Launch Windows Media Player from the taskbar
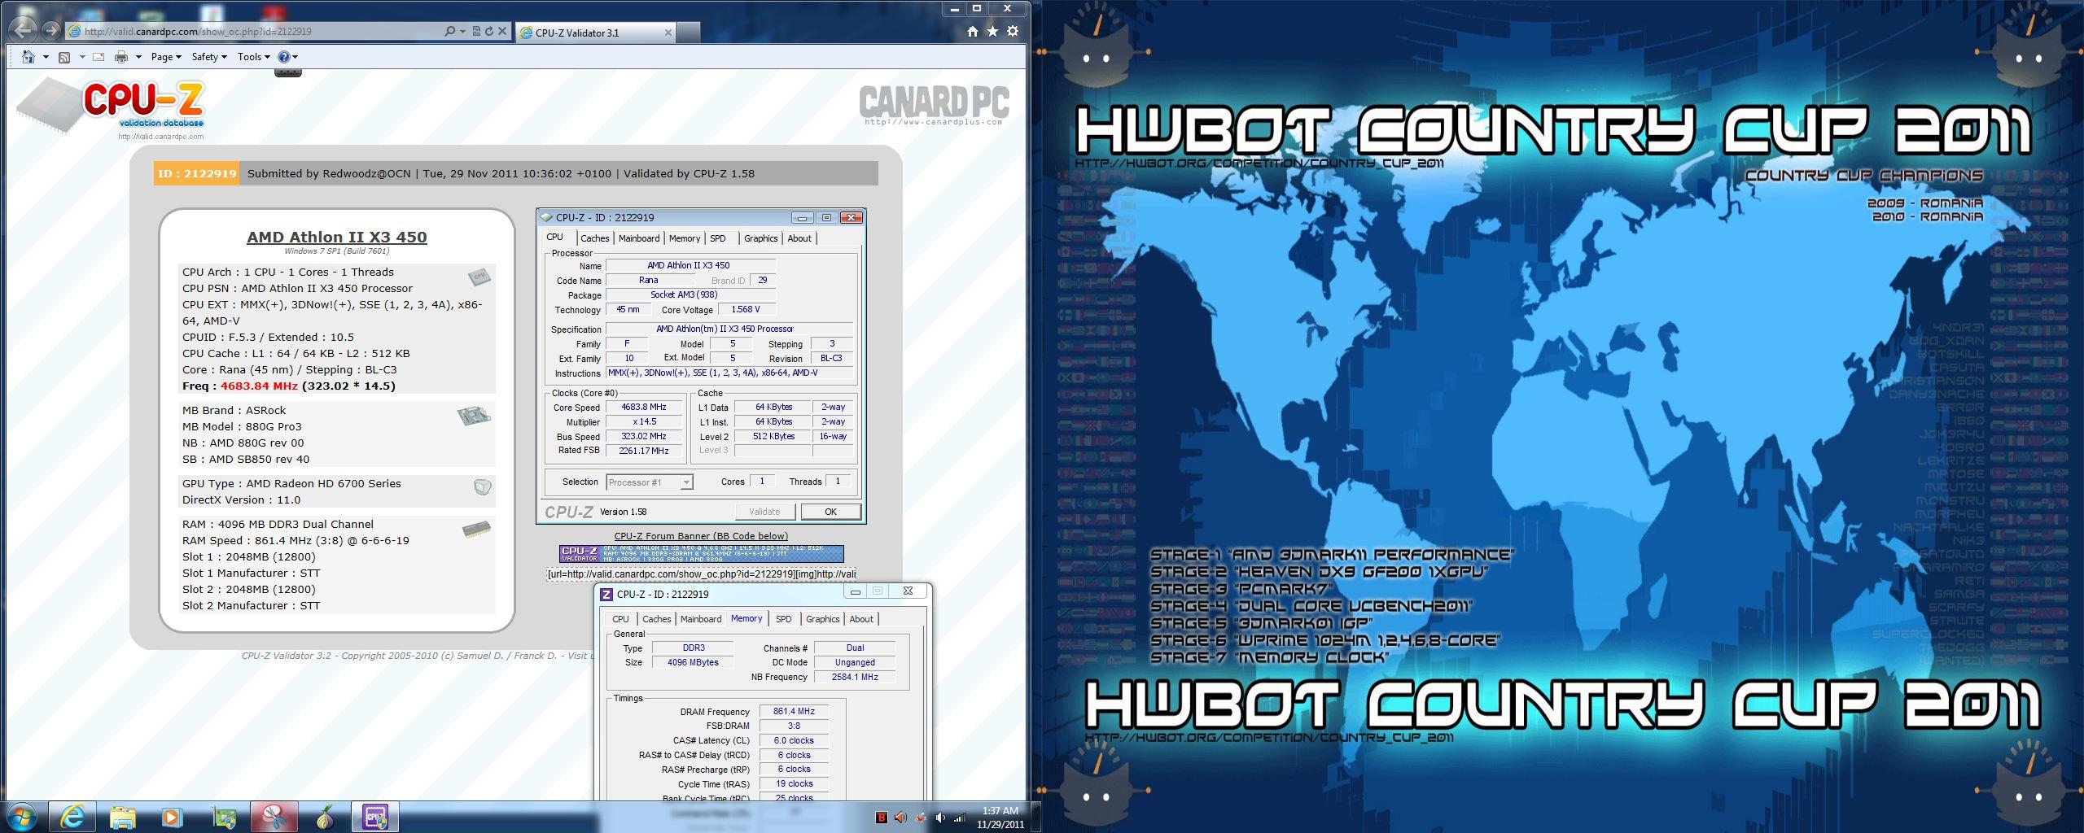The width and height of the screenshot is (2084, 833). [171, 817]
